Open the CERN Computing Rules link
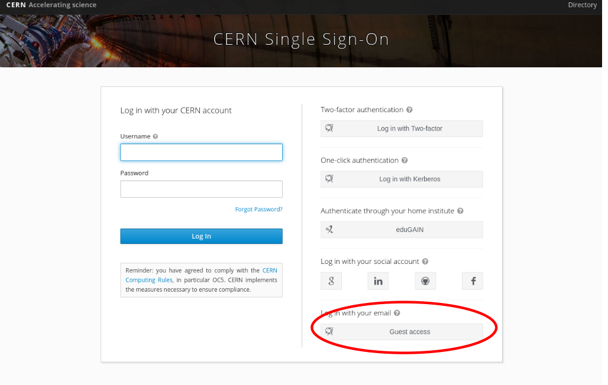This screenshot has width=608, height=385. (201, 275)
